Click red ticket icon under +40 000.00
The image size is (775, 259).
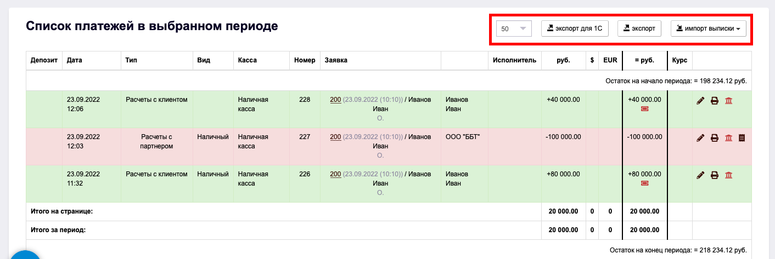(644, 109)
